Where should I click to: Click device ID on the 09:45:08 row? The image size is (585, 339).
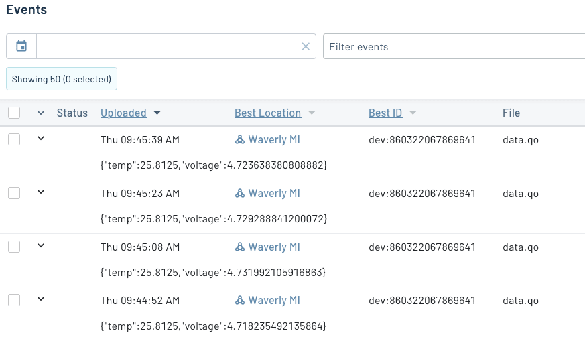(x=422, y=247)
